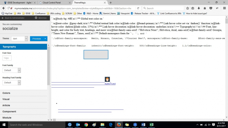This screenshot has height=128, width=228.
Task: Reload the page with refresh icon
Action: point(138,8)
